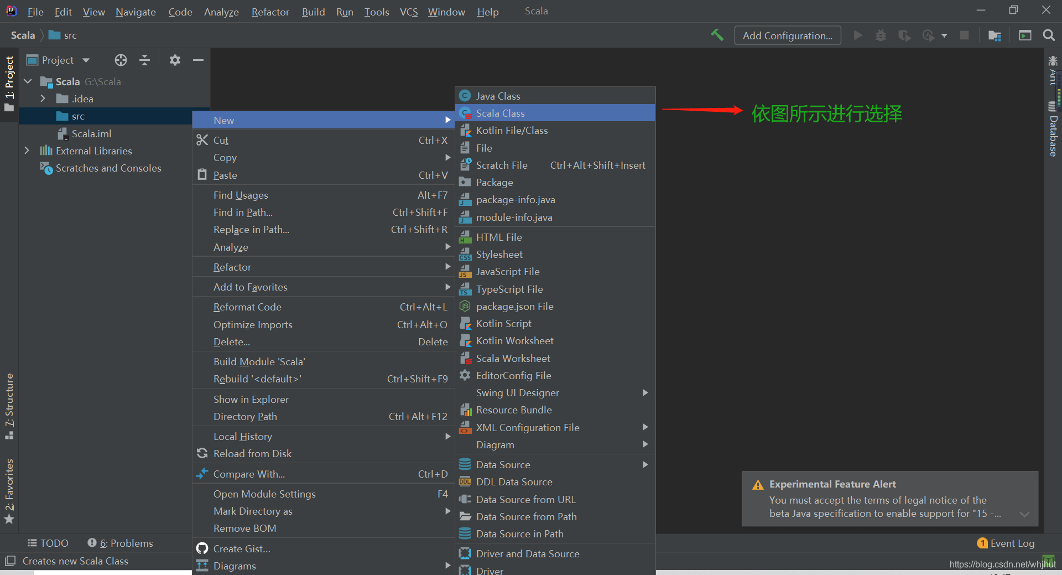The width and height of the screenshot is (1062, 575).
Task: Expand the Experimental Feature Alert notification chevron
Action: click(1024, 514)
